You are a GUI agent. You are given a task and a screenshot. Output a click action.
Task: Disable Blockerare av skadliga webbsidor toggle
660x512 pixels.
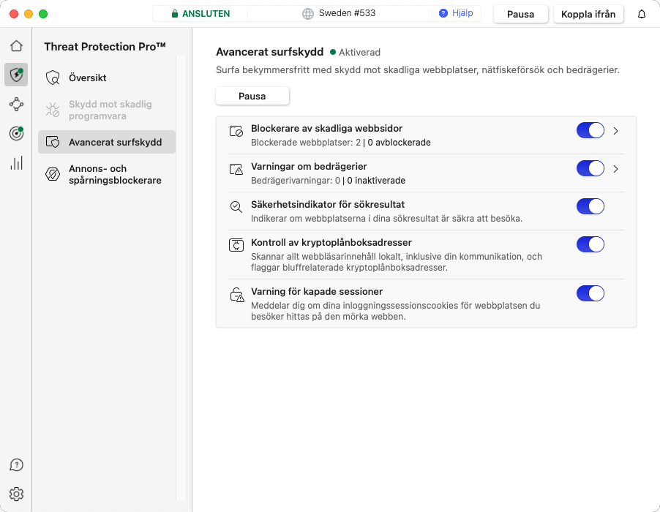[590, 130]
